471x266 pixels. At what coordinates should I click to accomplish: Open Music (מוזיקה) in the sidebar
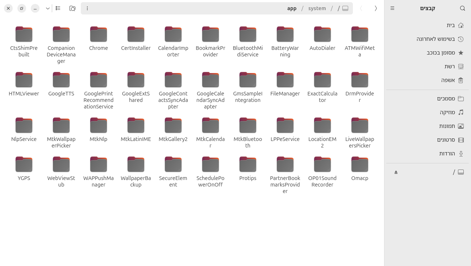tap(428, 112)
